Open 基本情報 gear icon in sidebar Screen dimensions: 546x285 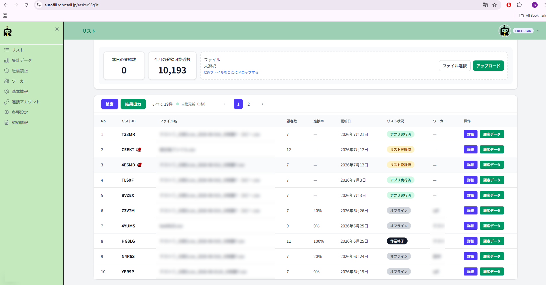[7, 92]
